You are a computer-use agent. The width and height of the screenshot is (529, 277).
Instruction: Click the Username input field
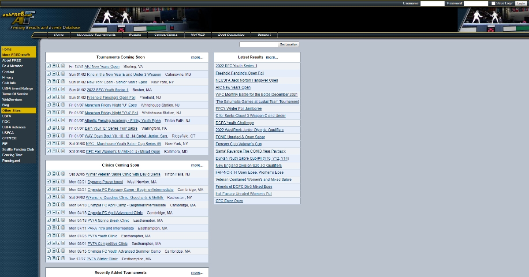pyautogui.click(x=432, y=4)
